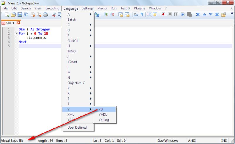Screen dimensions: 235x144
Task: Choose Batch from the Language menu
Action: coord(78,20)
